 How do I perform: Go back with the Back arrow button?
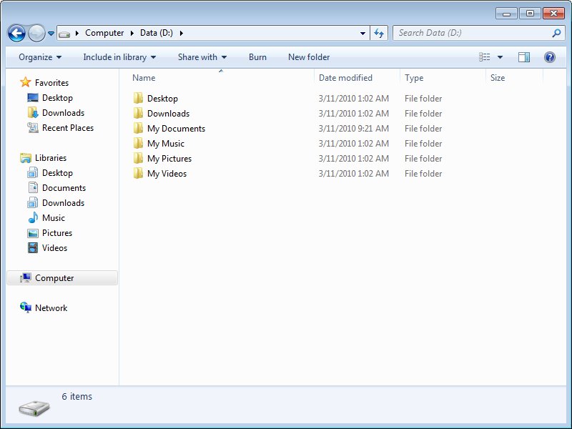16,34
